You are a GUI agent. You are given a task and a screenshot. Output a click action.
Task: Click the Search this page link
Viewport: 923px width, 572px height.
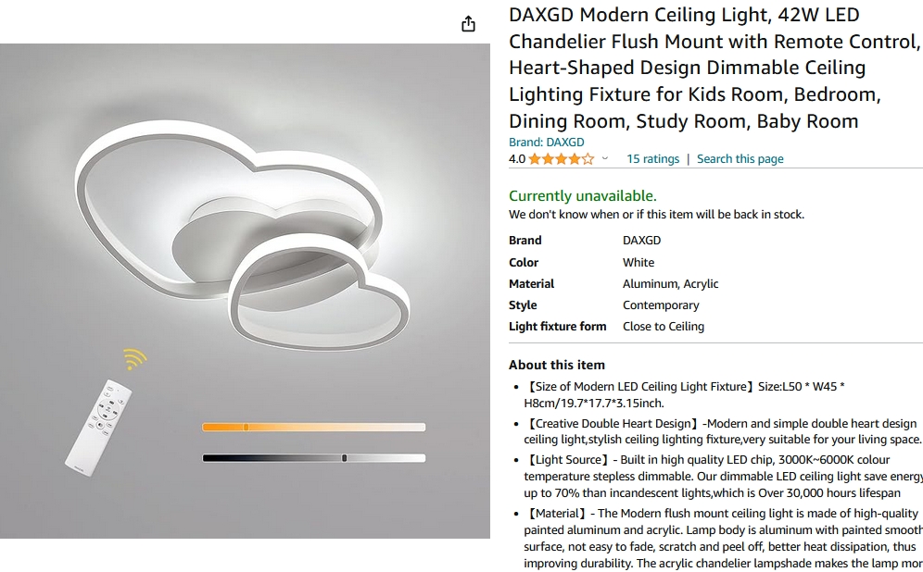point(740,158)
